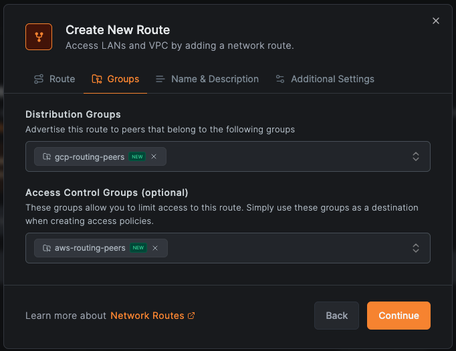Screen dimensions: 456x351
Task: Remove the aws-routing-peers group tag
Action: pyautogui.click(x=155, y=248)
